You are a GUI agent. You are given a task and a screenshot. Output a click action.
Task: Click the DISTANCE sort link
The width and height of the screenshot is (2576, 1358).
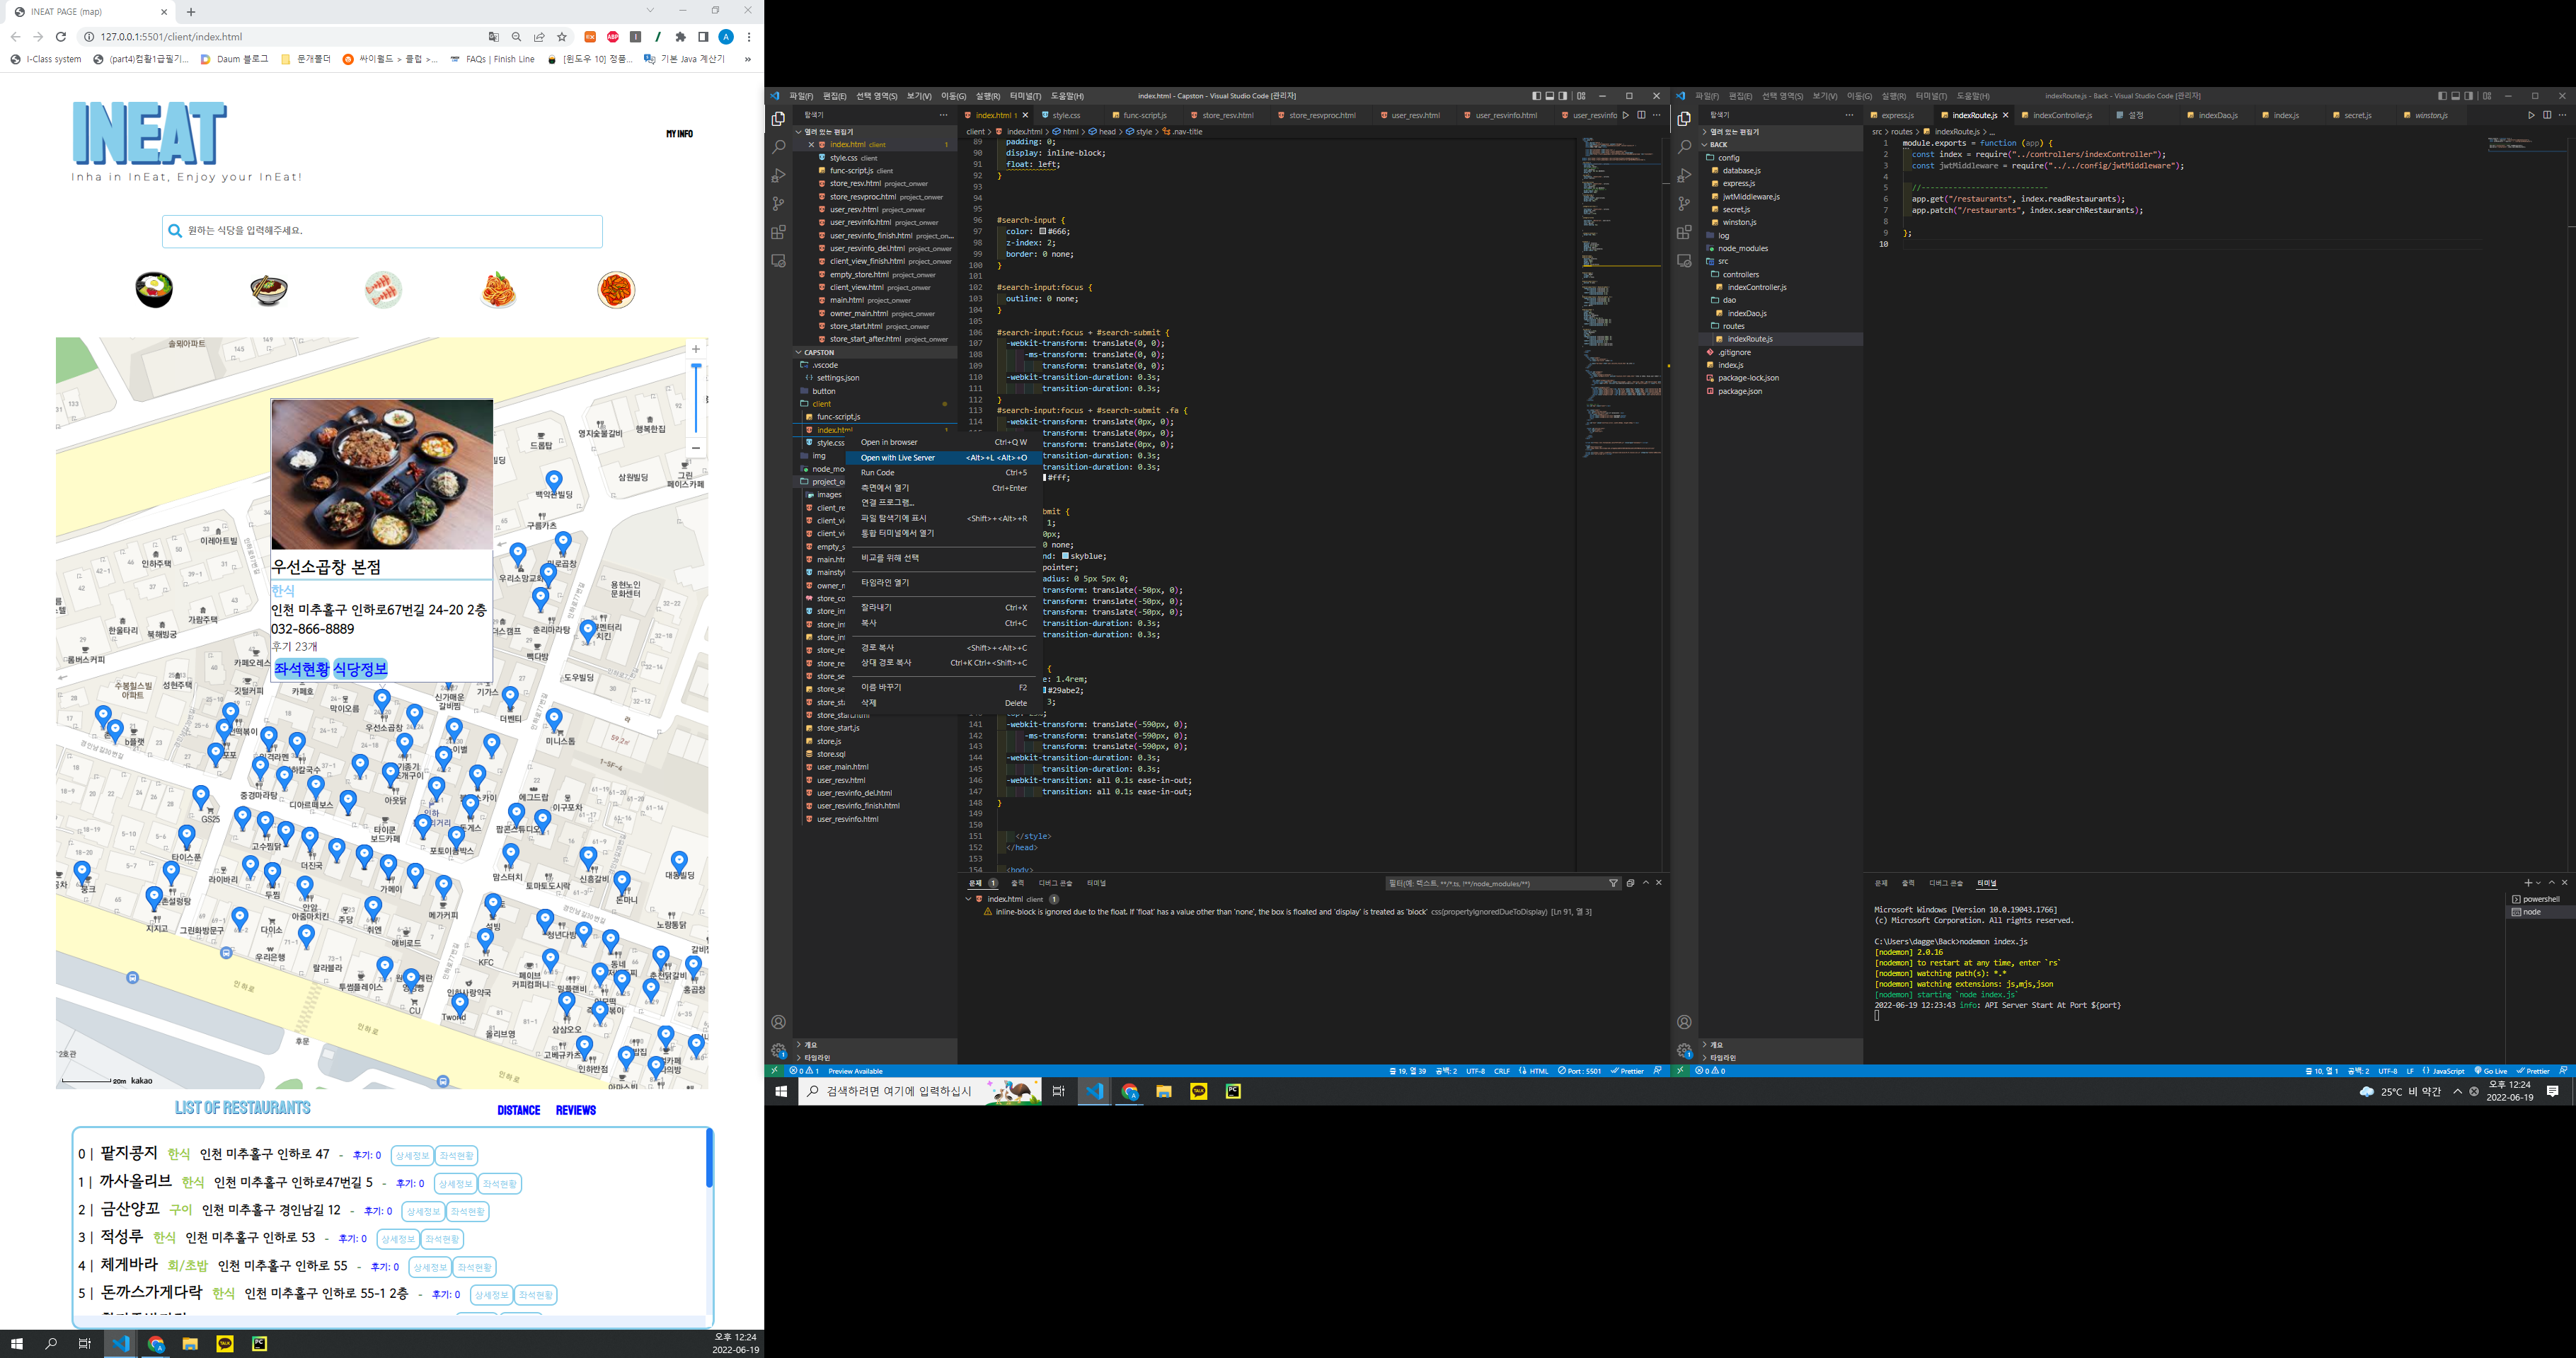point(518,1110)
